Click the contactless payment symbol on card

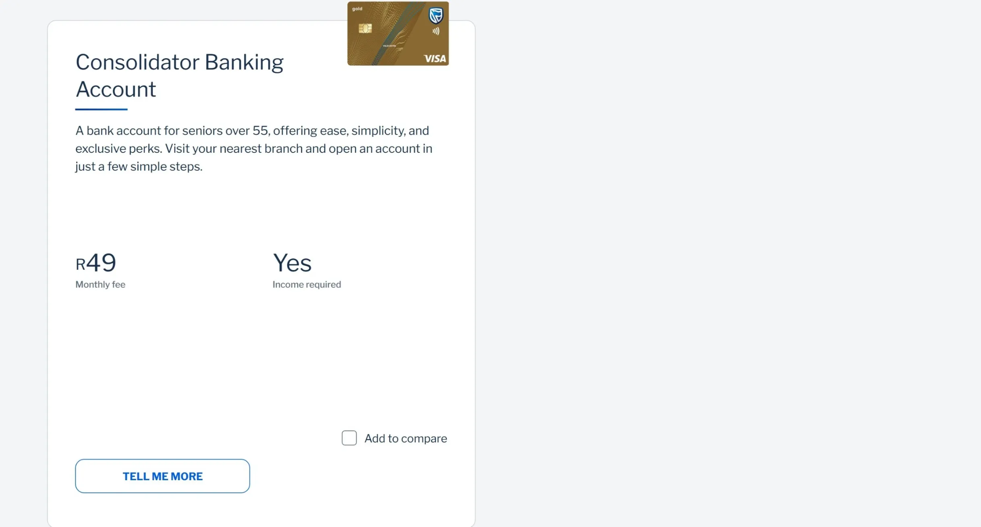436,31
